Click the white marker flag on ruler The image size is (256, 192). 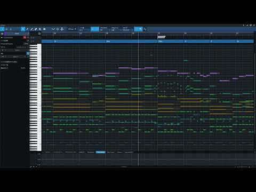pos(161,37)
